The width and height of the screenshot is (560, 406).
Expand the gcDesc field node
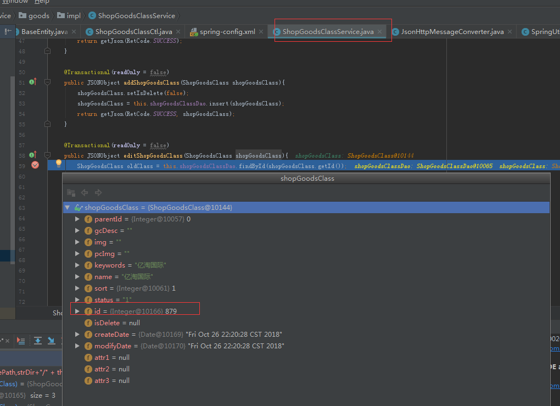point(77,231)
